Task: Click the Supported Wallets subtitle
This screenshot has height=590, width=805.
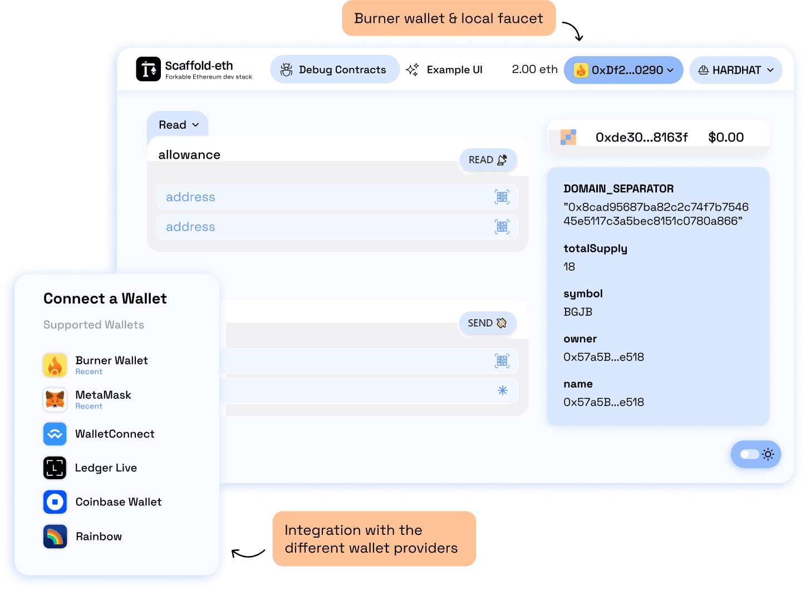Action: (x=94, y=325)
